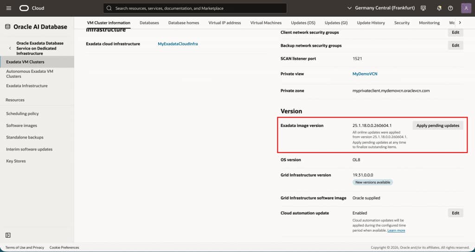The width and height of the screenshot is (475, 252).
Task: Open the help question mark icon
Action: (450, 8)
